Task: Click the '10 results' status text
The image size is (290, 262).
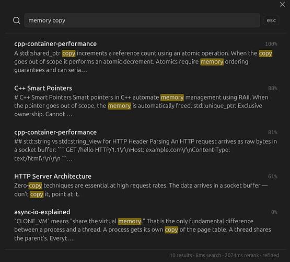Action: 181,255
